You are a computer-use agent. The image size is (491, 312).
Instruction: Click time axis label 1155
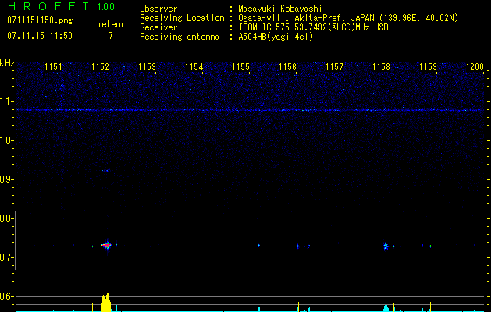(x=240, y=67)
